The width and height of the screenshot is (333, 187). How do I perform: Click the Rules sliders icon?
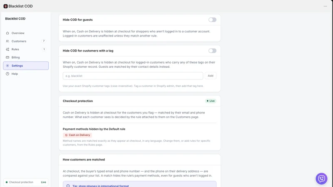[7, 49]
